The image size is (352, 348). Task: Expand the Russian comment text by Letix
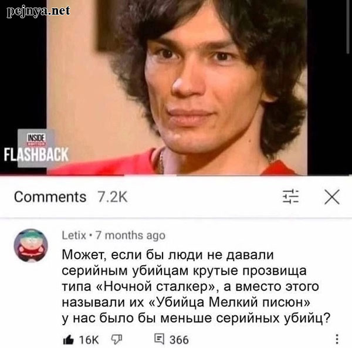click(x=196, y=286)
